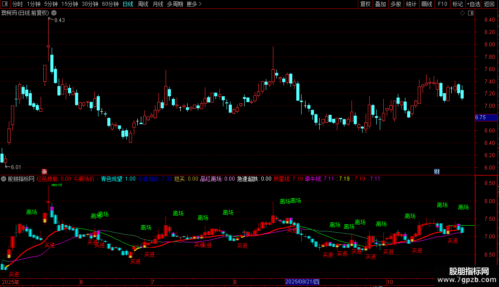Select the 15分钟 period tab
This screenshot has height=287, width=499.
point(70,4)
